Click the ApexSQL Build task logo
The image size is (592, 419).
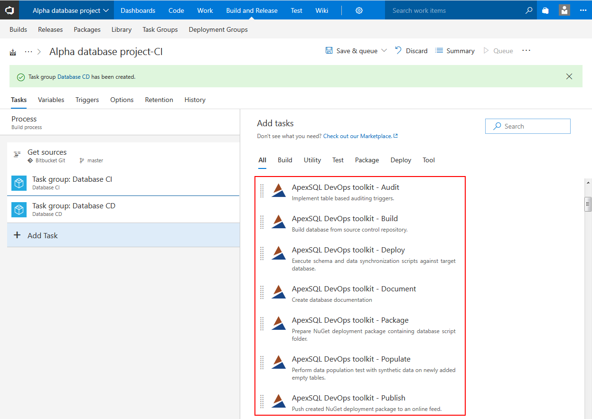279,222
